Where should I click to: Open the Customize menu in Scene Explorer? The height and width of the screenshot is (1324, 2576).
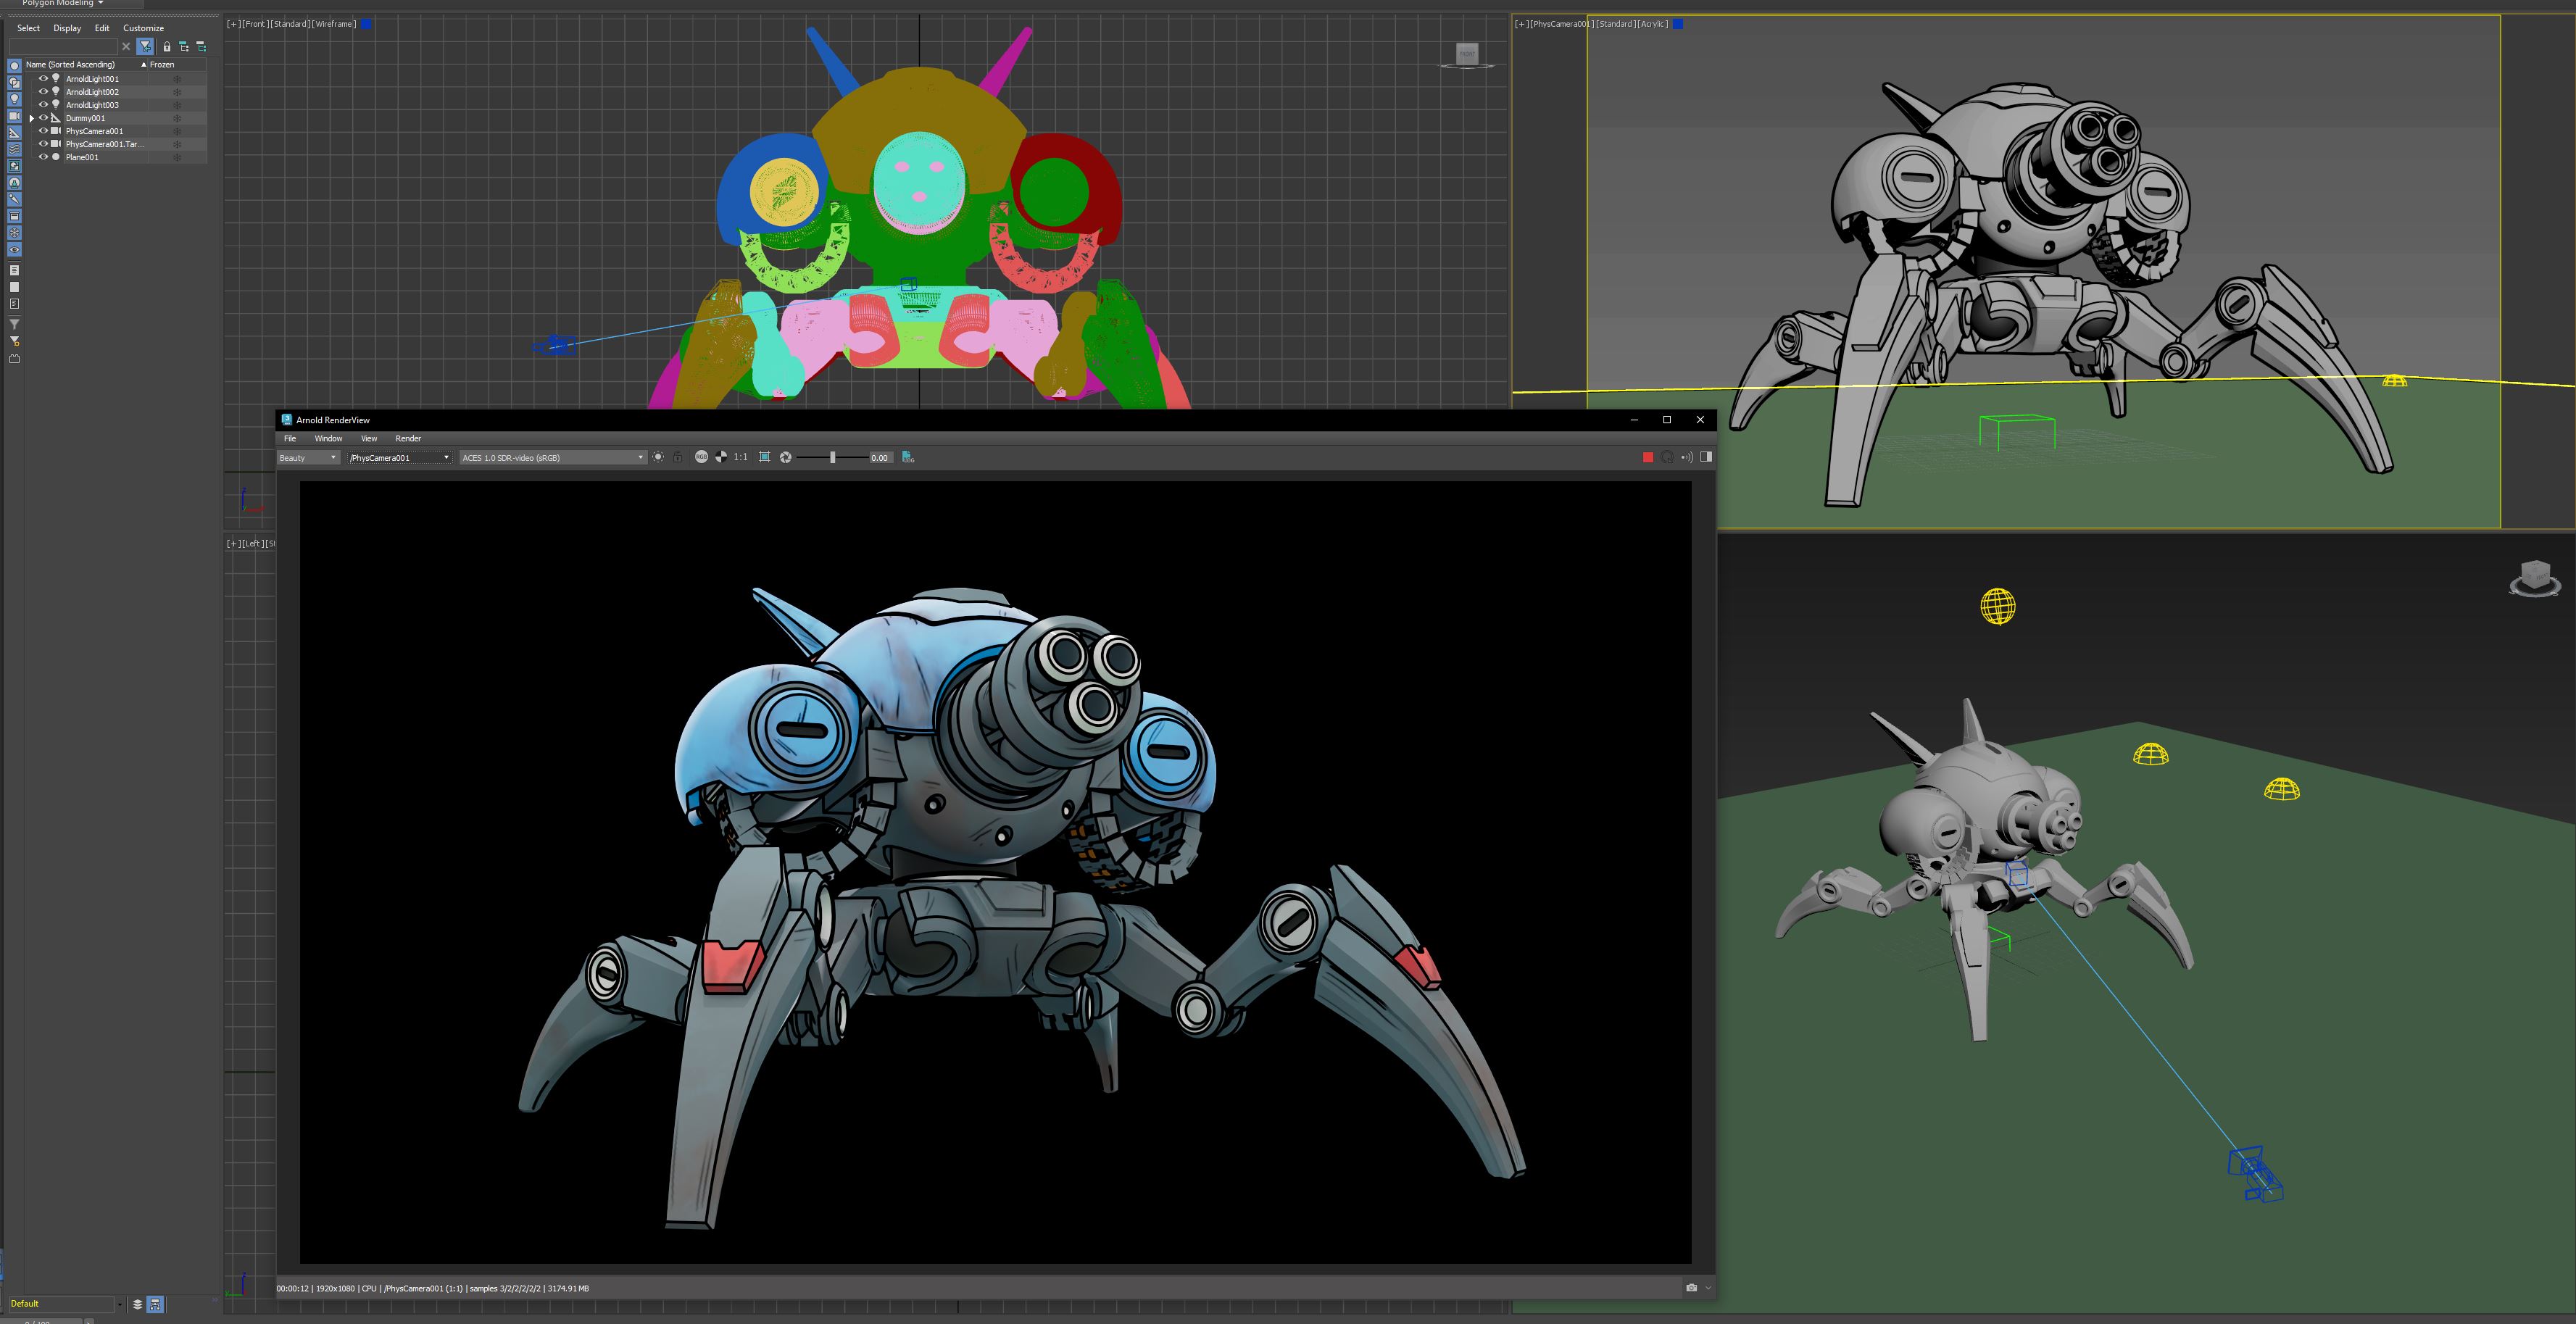[x=143, y=28]
